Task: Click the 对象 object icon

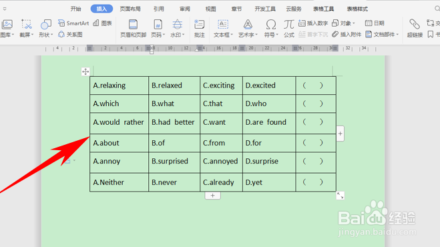Action: click(x=335, y=23)
